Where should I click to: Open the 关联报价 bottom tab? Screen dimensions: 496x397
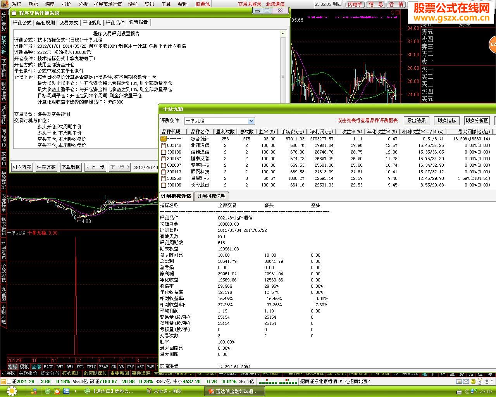pyautogui.click(x=28, y=373)
